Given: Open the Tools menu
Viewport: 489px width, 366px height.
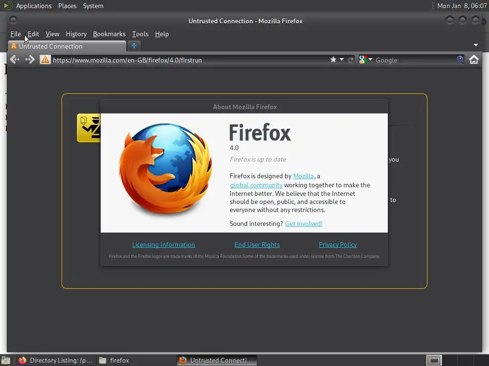Looking at the screenshot, I should click(140, 34).
